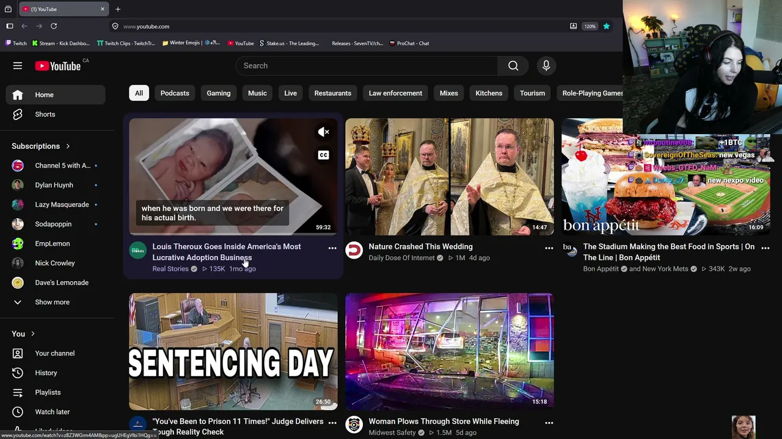Open the Dave's Lemonade subscription
The height and width of the screenshot is (439, 782).
tap(56, 283)
